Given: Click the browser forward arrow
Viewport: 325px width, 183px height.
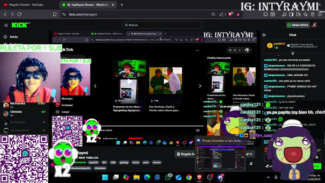Looking at the screenshot, I should coord(12,14).
